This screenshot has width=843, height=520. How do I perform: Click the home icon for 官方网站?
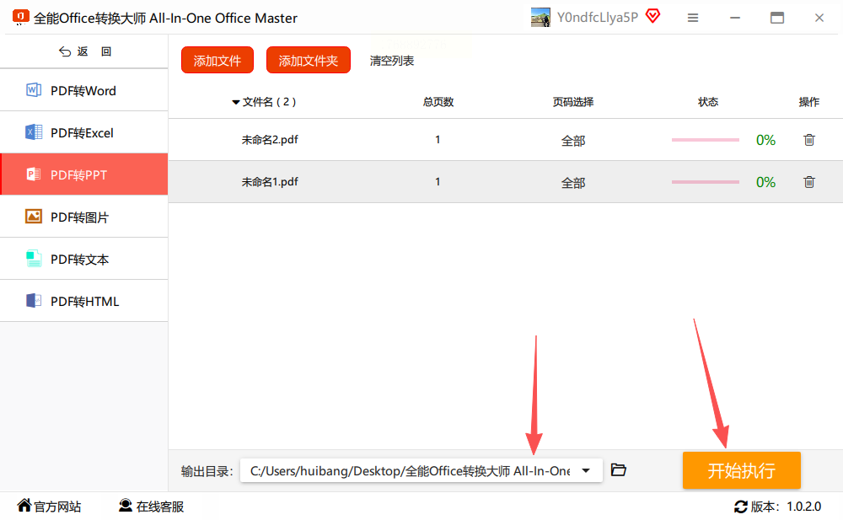coord(24,505)
